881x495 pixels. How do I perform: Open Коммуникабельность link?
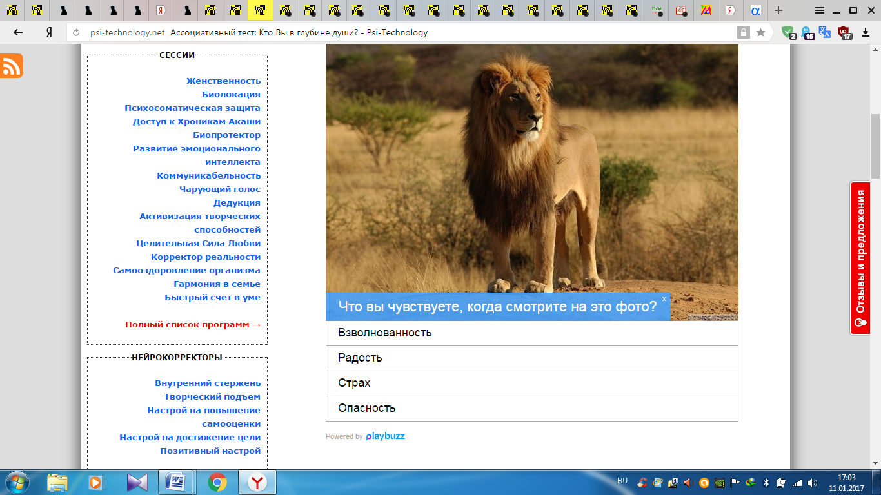(x=209, y=175)
